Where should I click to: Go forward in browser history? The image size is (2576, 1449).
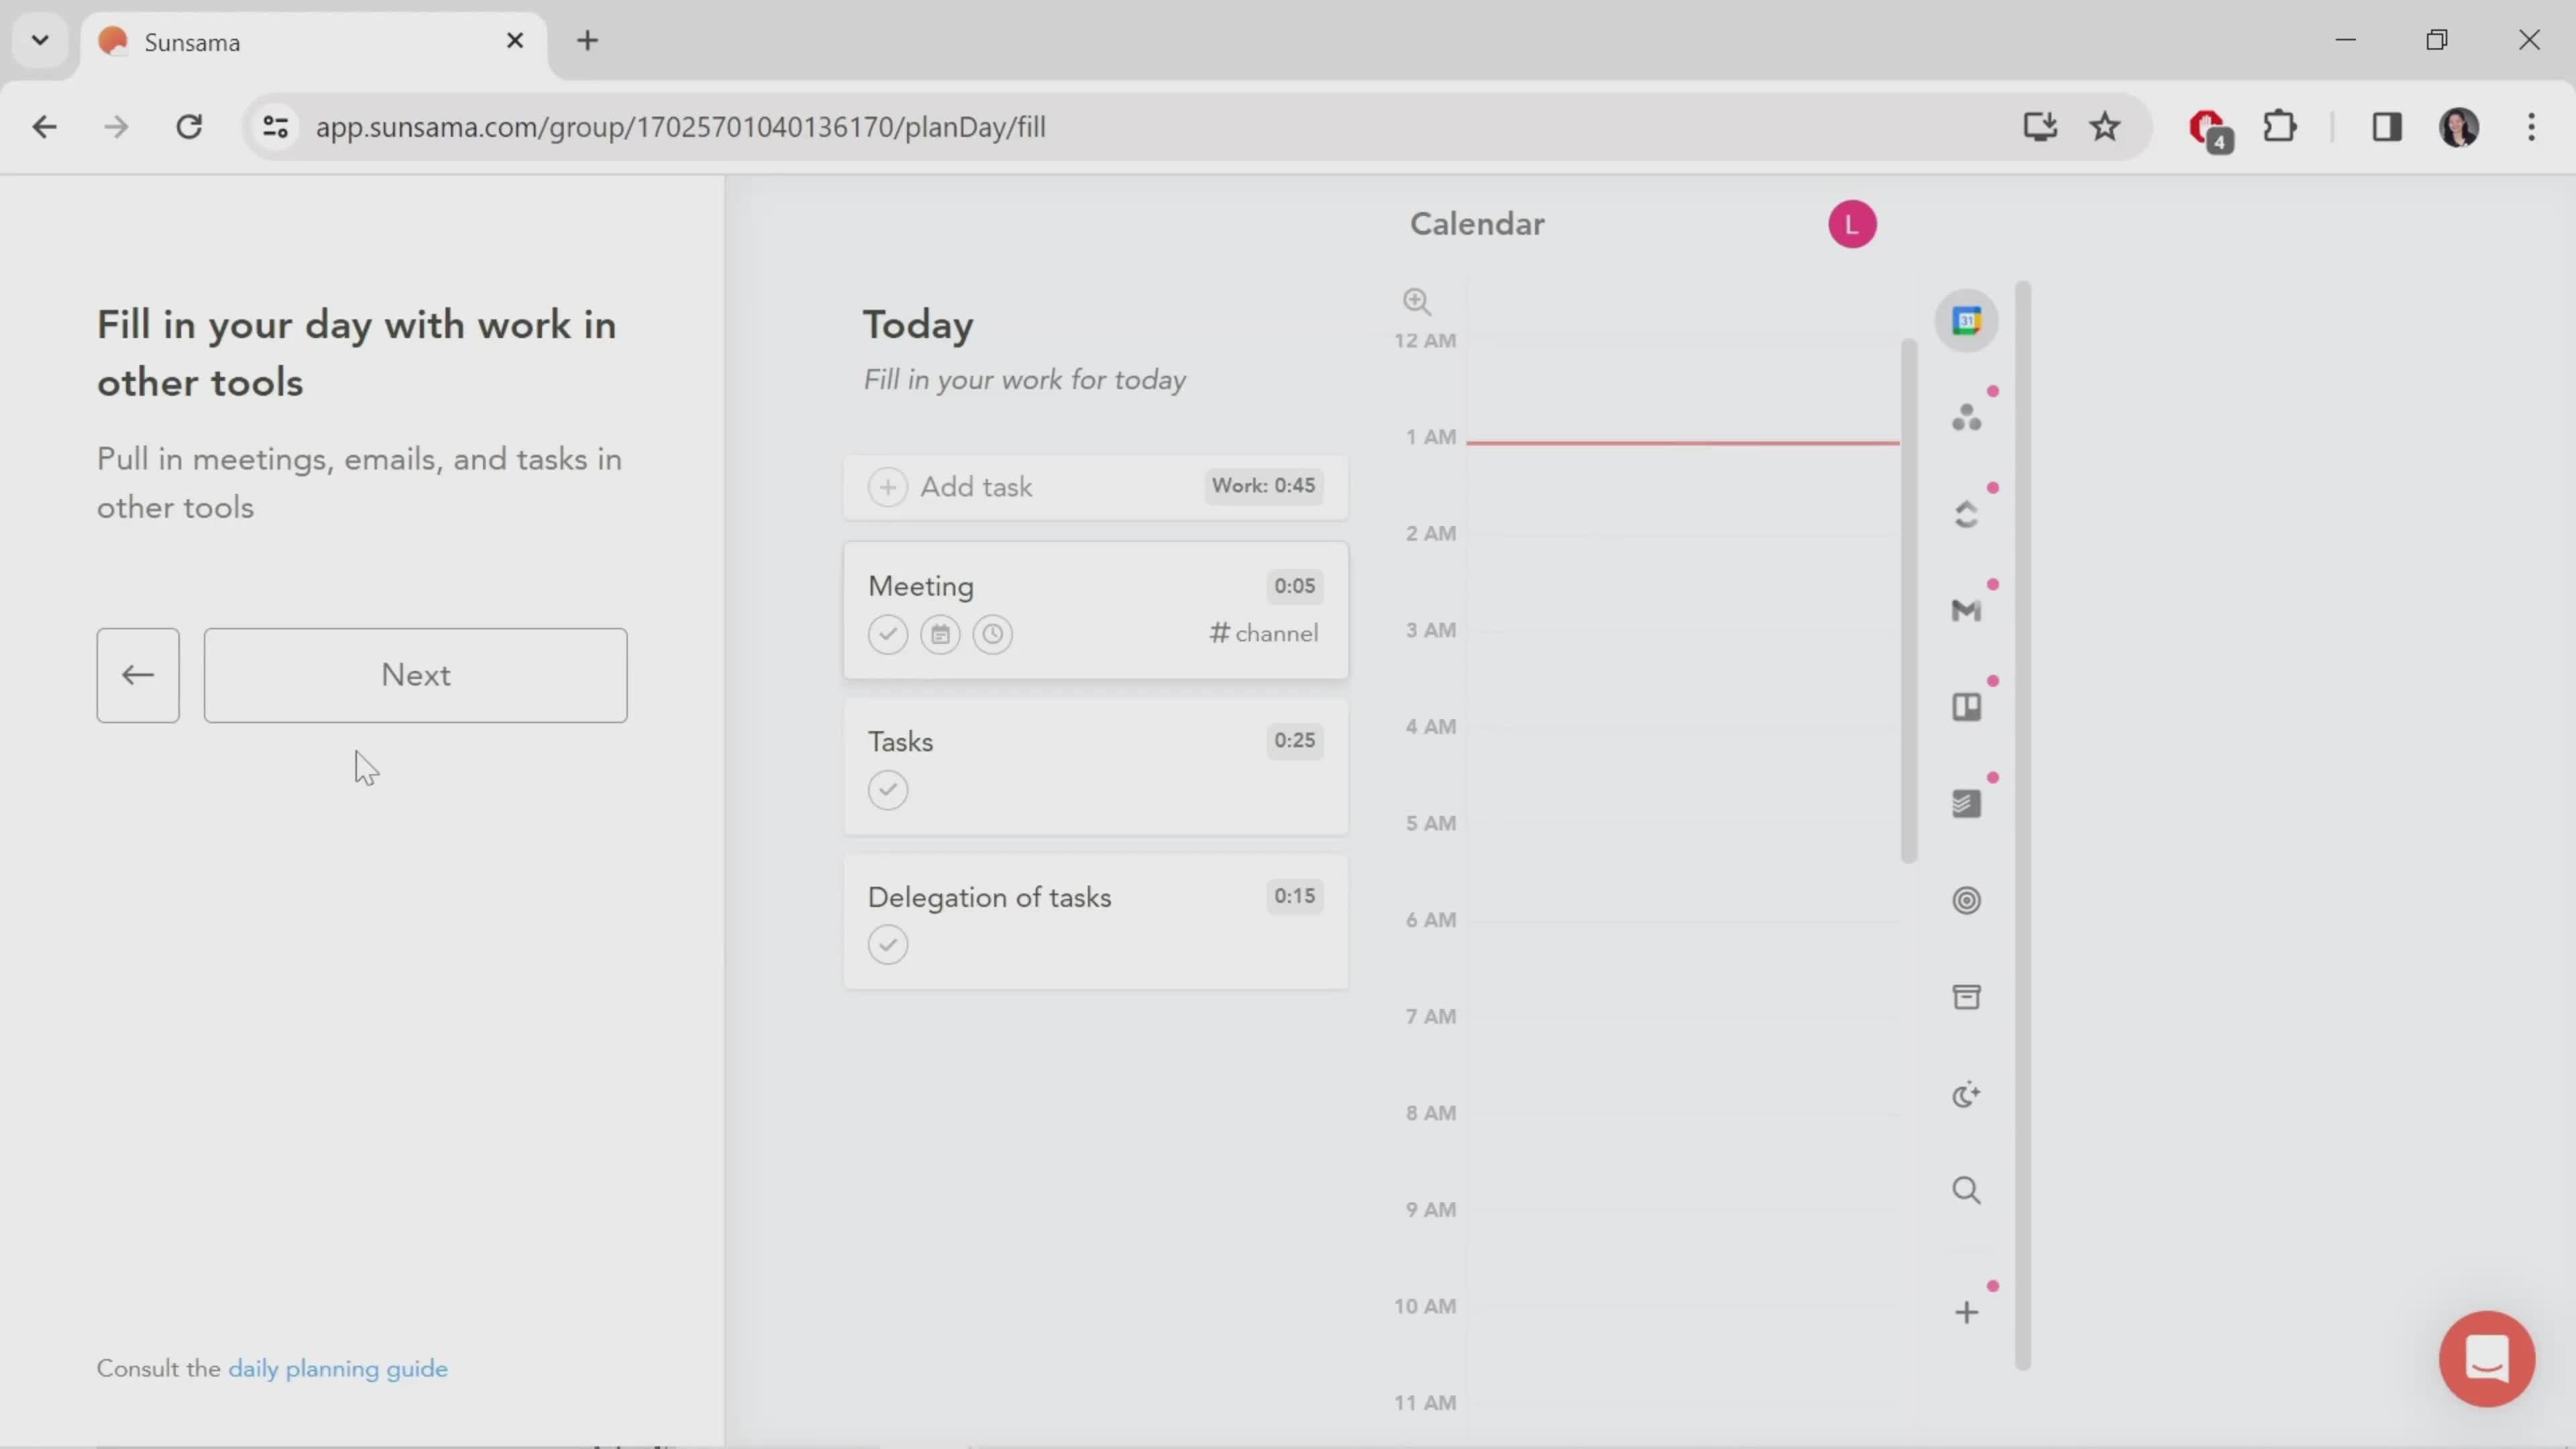[116, 127]
